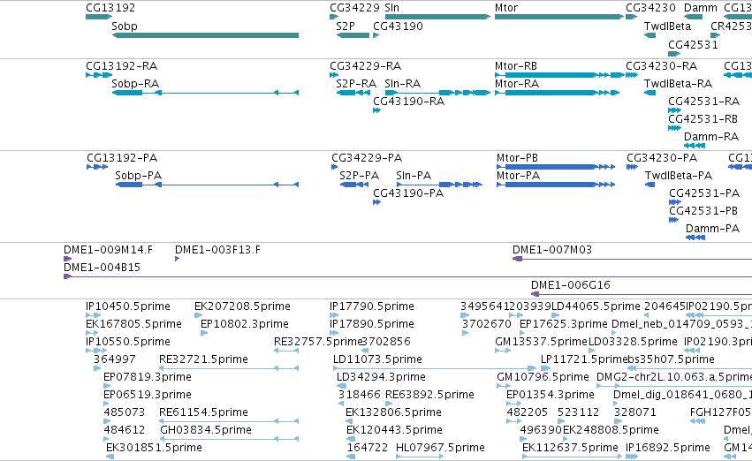Select the Mtor gene bar
This screenshot has height=461, width=752.
559,17
